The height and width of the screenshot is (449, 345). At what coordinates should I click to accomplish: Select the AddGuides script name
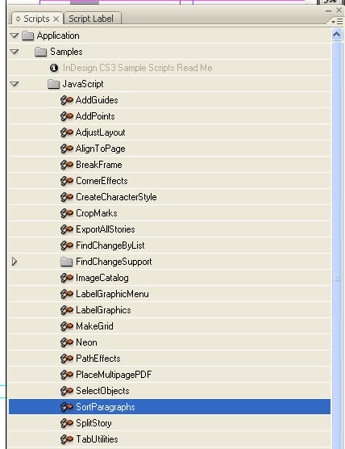[x=97, y=100]
